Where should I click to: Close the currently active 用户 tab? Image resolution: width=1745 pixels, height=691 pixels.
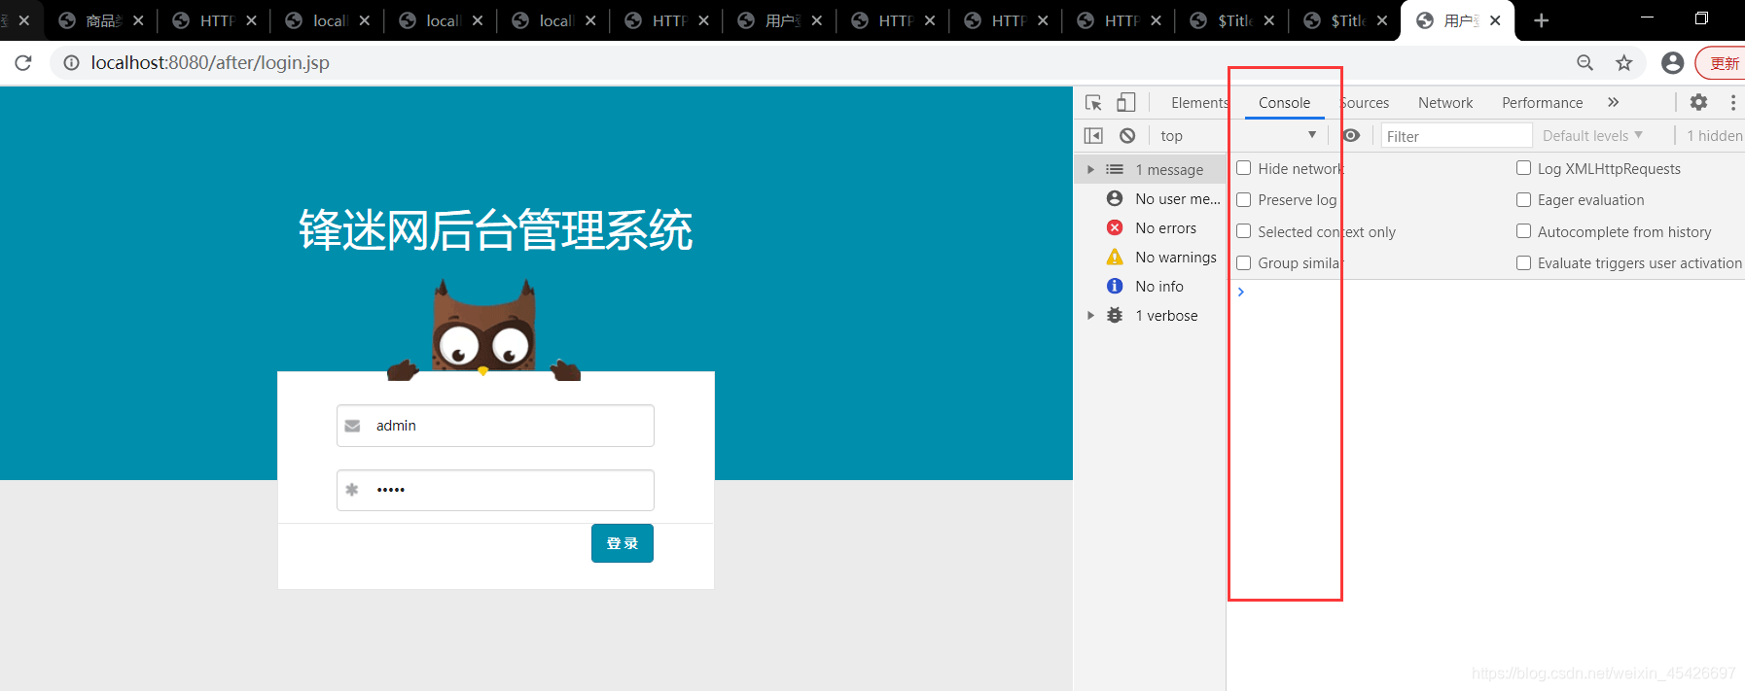click(1495, 20)
